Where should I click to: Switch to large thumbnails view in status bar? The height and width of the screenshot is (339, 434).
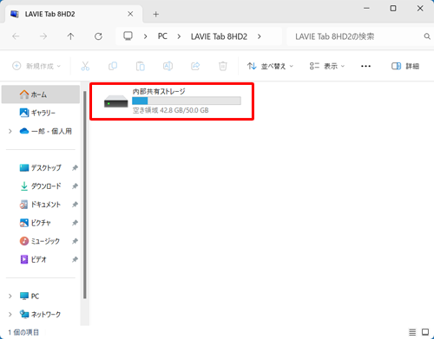[425, 332]
